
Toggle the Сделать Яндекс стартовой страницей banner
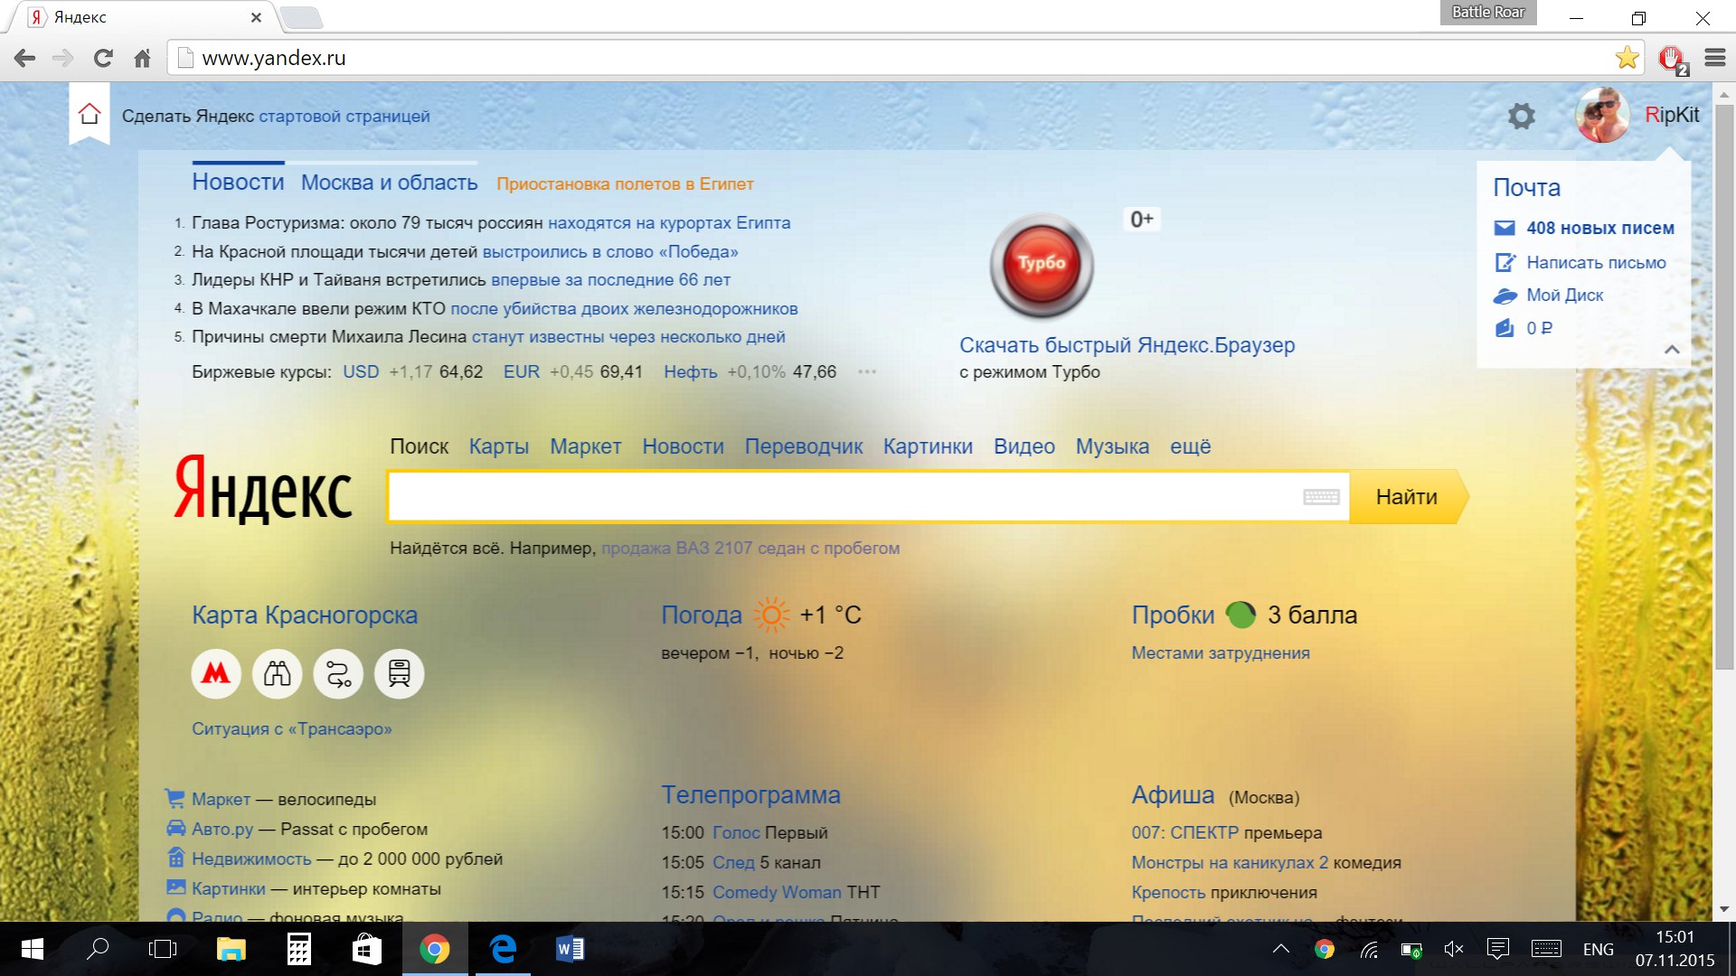[x=277, y=115]
